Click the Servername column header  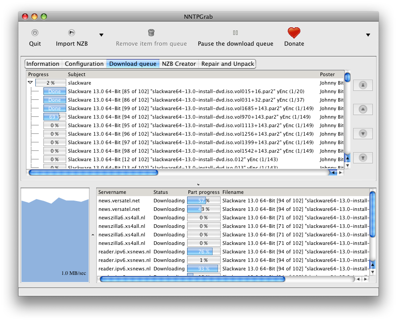pos(112,192)
